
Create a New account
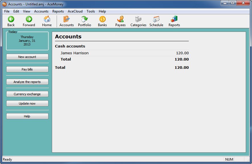click(27, 57)
